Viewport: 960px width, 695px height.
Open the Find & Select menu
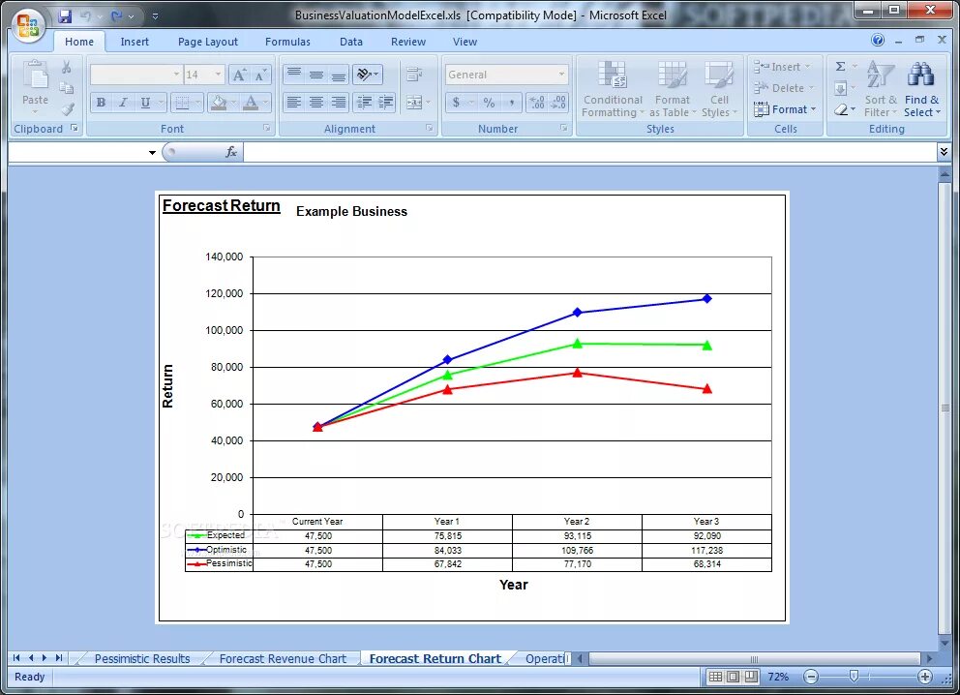(921, 89)
